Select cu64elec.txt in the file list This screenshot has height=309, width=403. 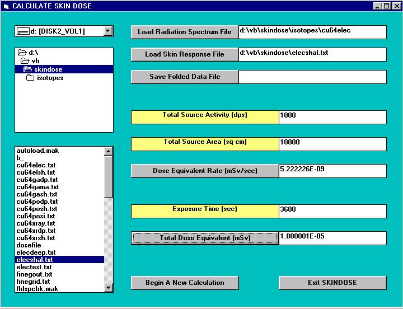(36, 165)
